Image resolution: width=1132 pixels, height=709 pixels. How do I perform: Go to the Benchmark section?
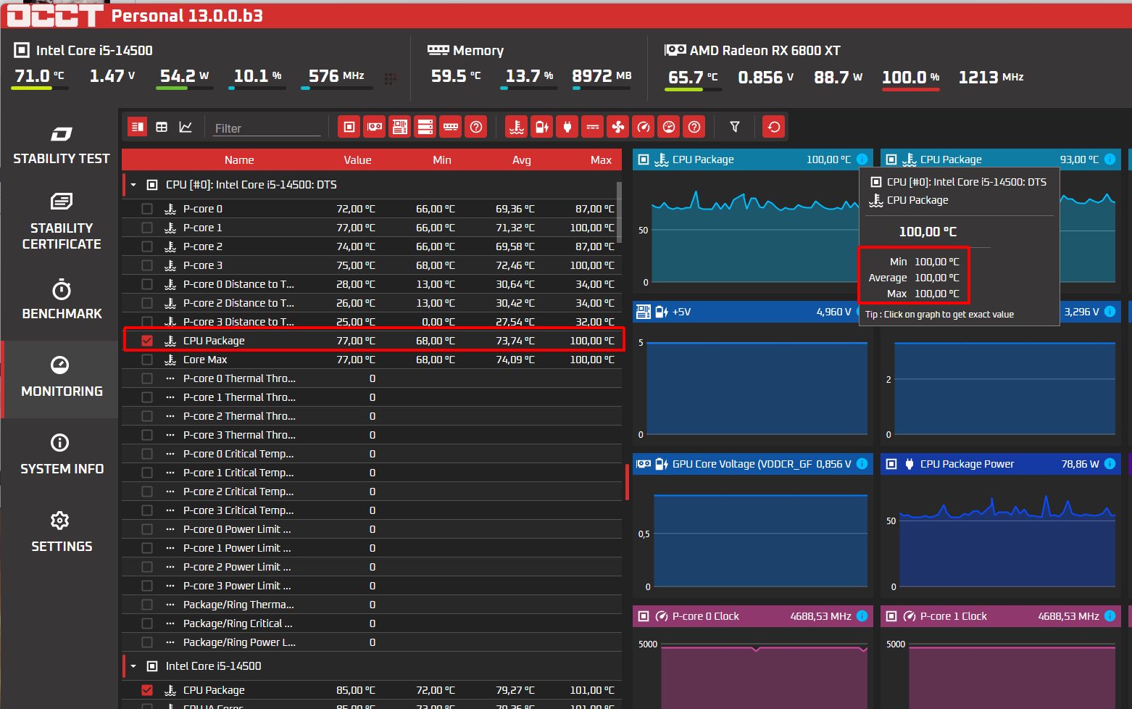pyautogui.click(x=62, y=299)
